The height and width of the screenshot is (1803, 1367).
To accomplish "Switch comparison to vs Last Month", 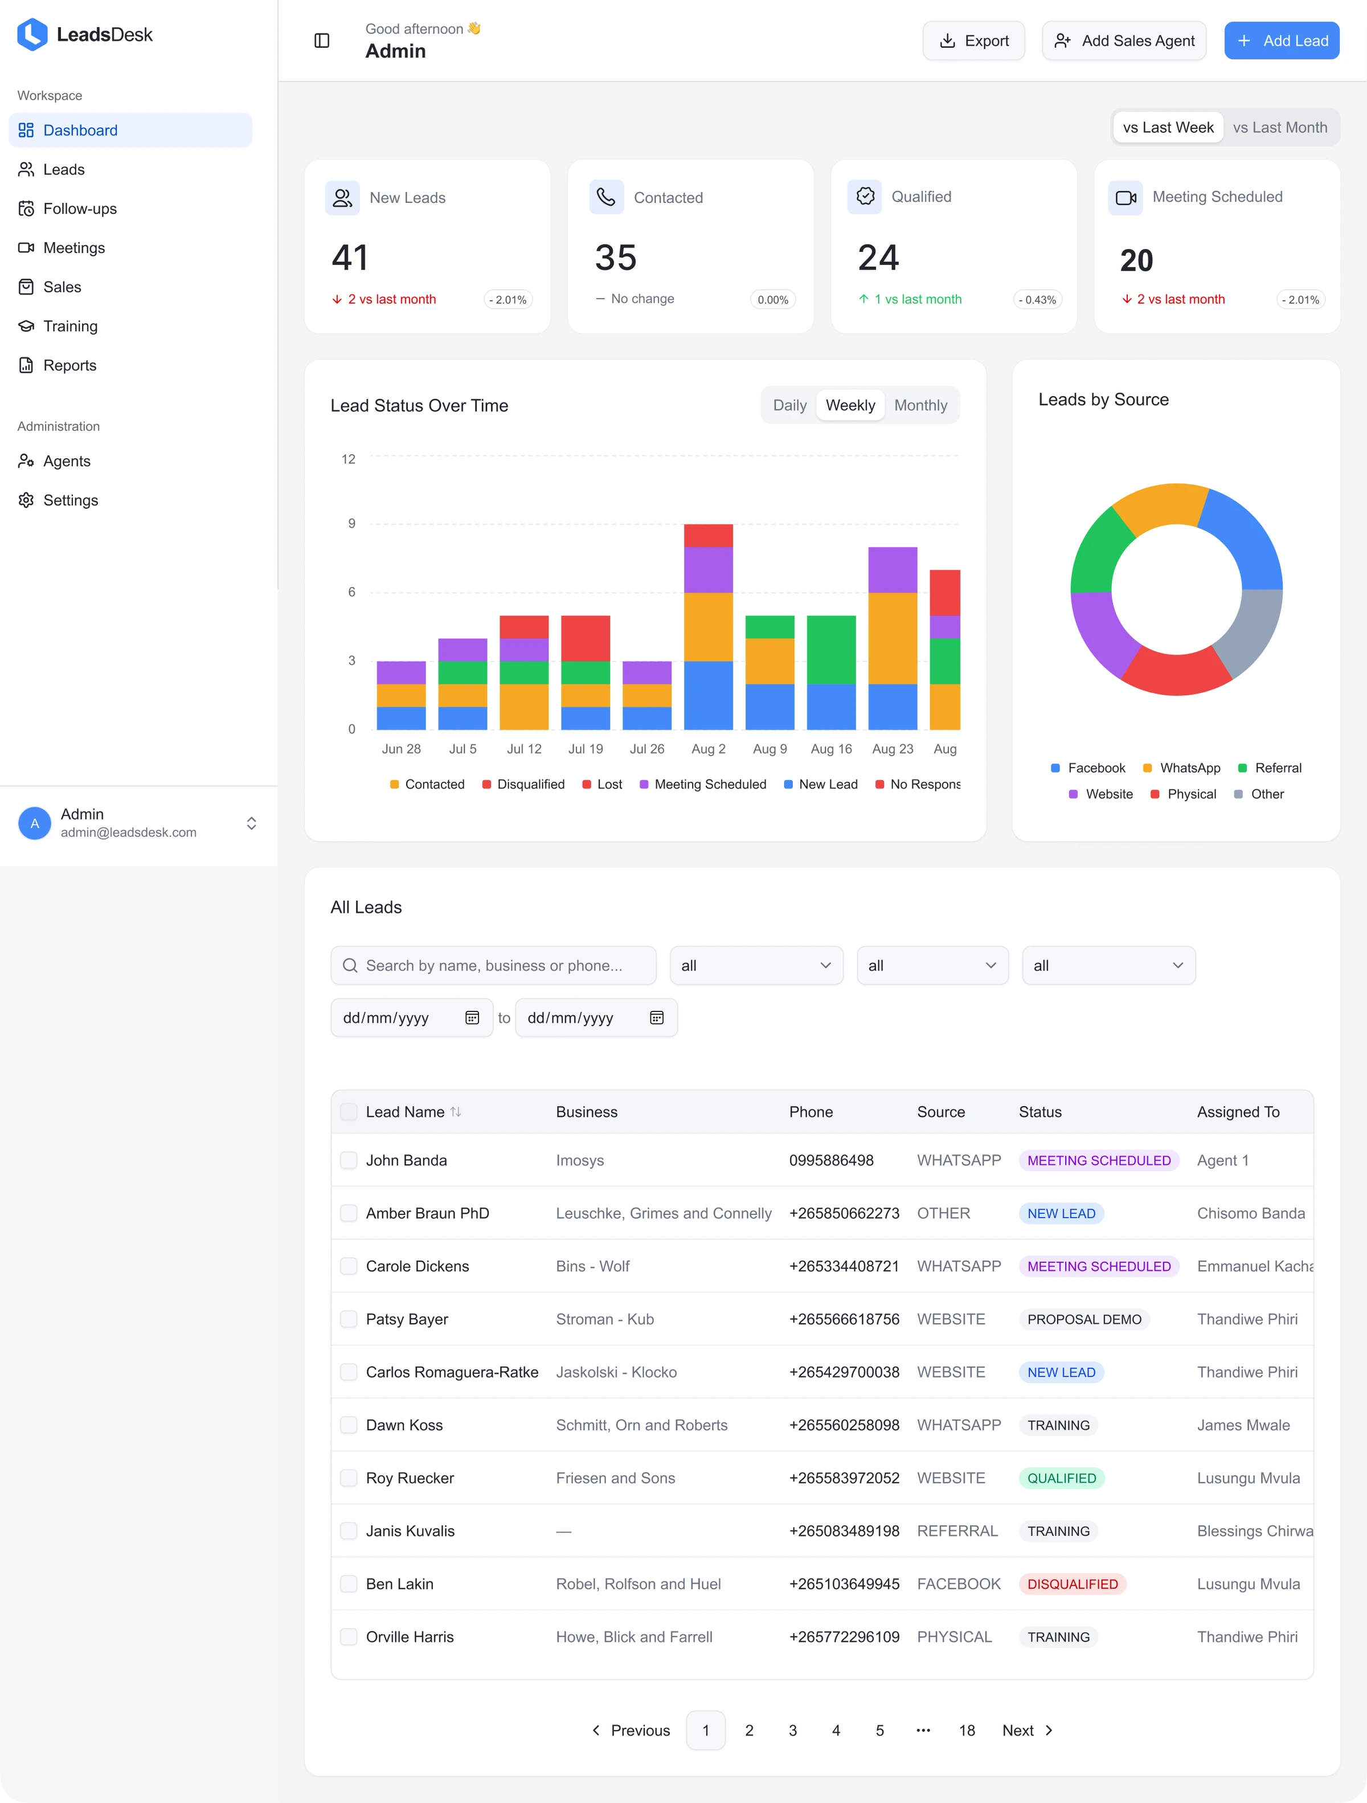I will point(1280,128).
